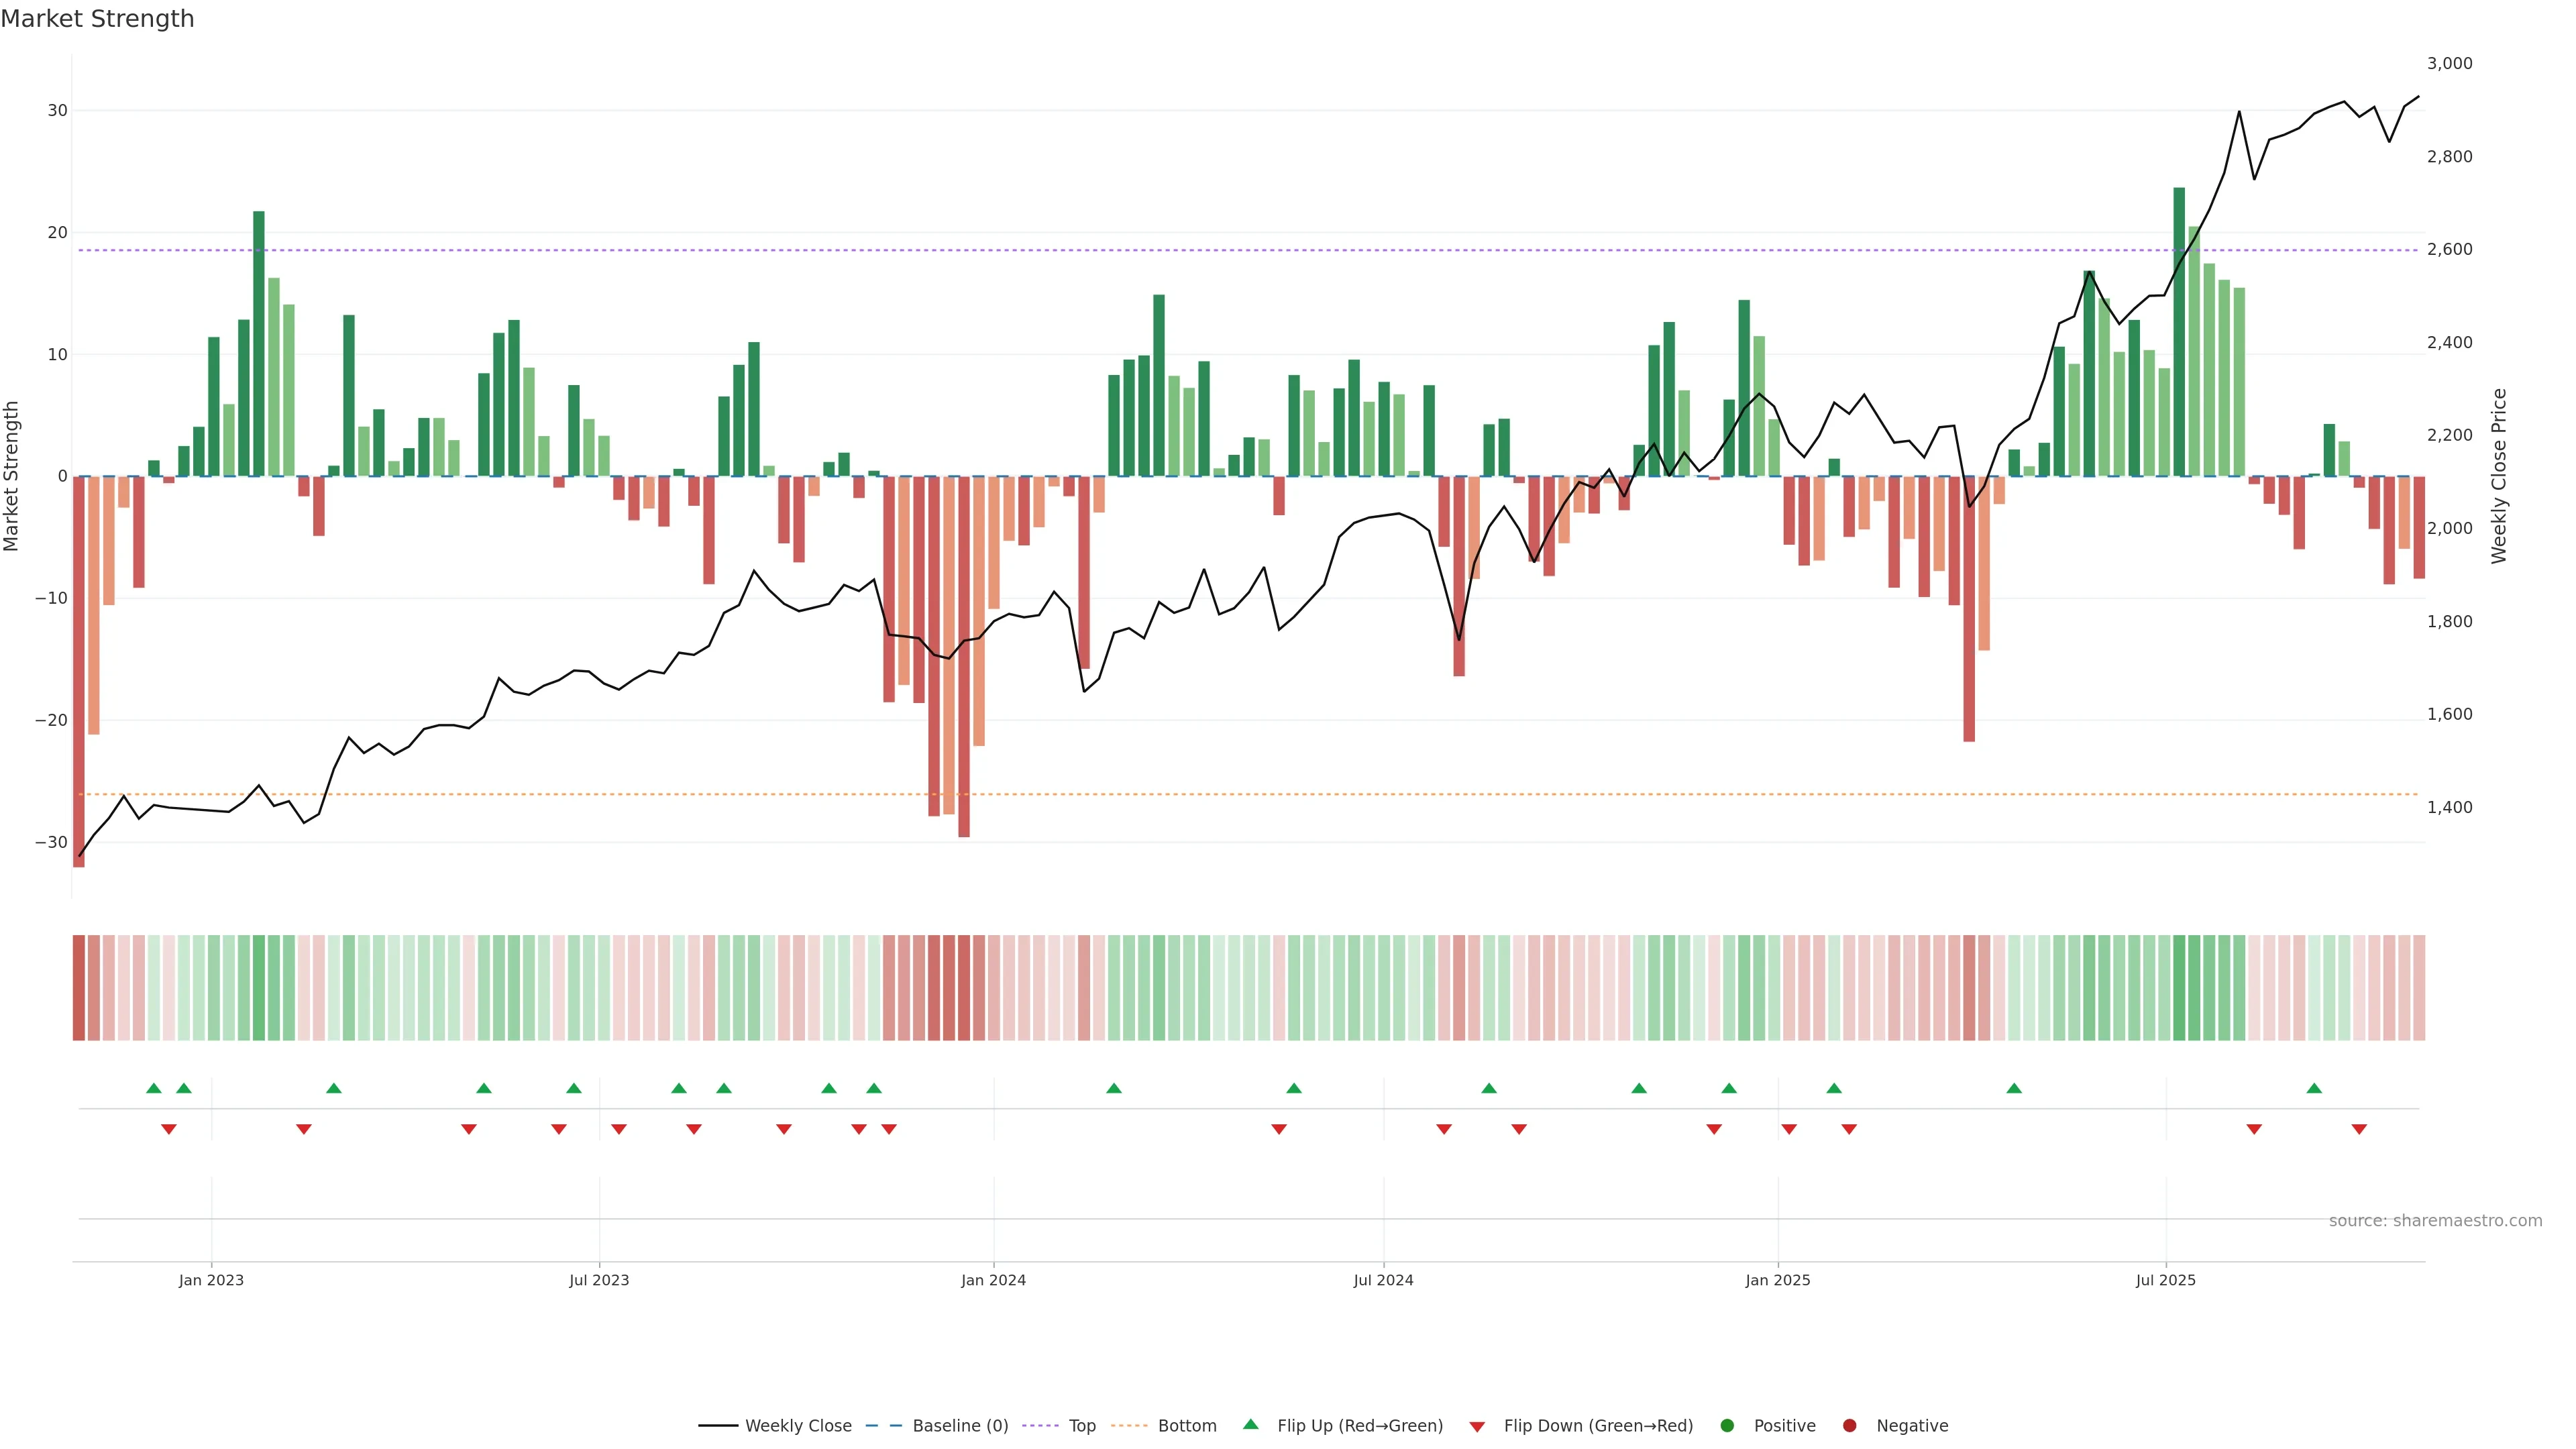Viewport: 2576px width, 1449px height.
Task: Click the dark red Negative circle in the legend
Action: (x=1849, y=1426)
